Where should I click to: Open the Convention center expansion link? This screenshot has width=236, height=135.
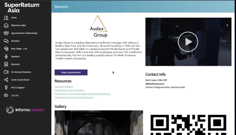(x=69, y=90)
